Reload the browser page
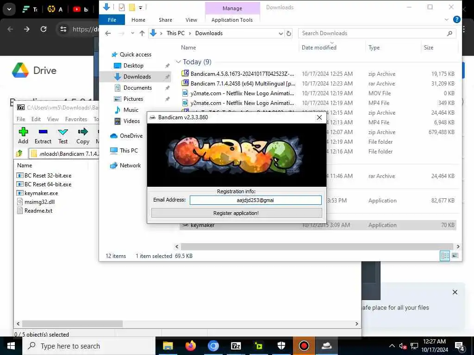Screen dimensions: 474x355 44,29
